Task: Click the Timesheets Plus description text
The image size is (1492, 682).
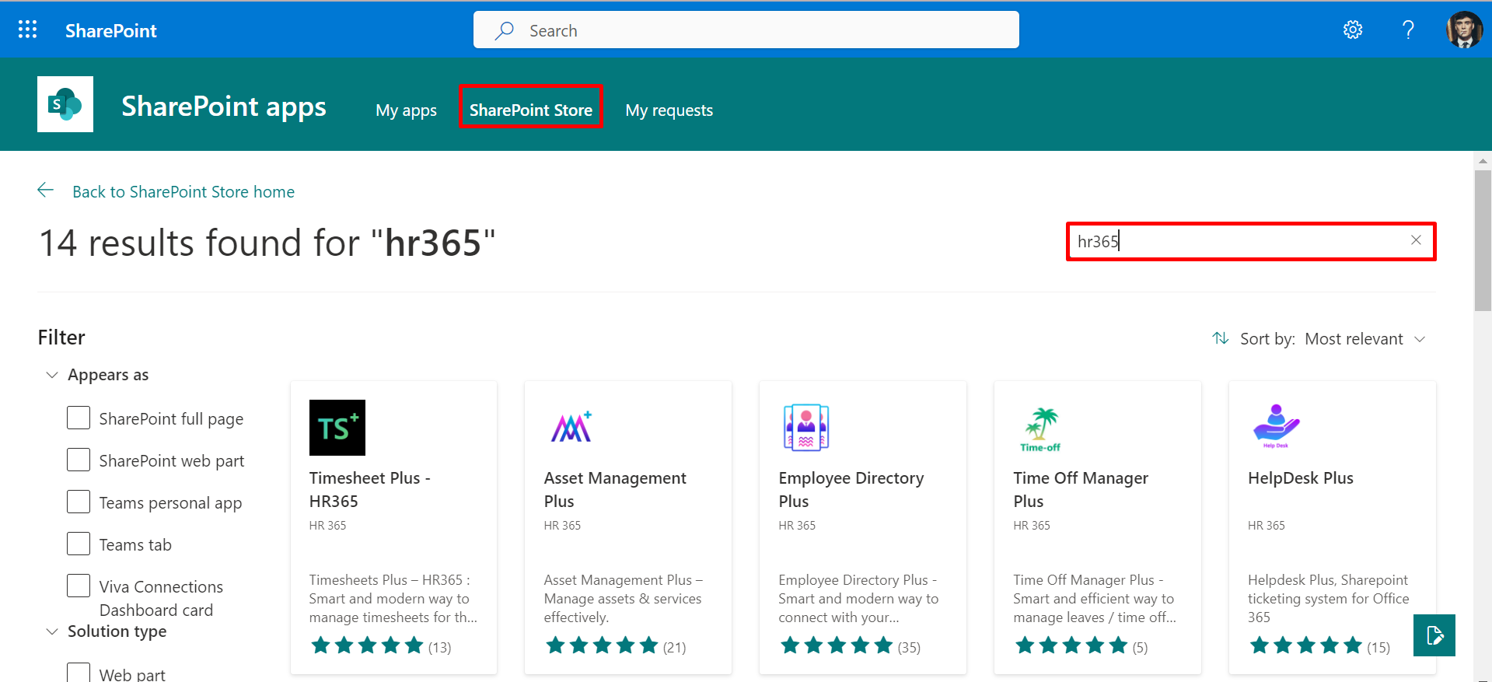Action: pyautogui.click(x=393, y=598)
